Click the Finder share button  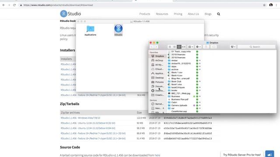click(206, 47)
